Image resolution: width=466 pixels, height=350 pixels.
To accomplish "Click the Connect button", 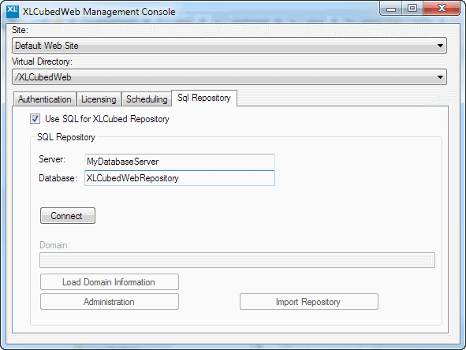I will 68,216.
